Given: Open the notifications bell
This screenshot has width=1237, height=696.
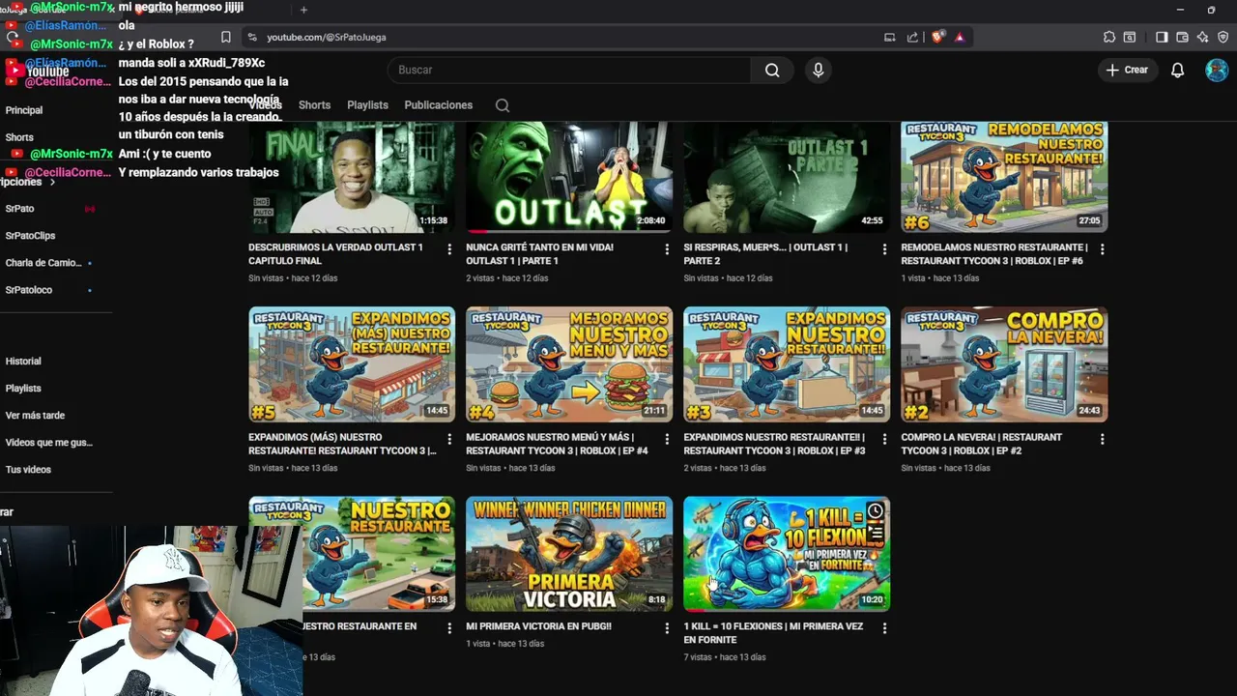Looking at the screenshot, I should pos(1177,70).
